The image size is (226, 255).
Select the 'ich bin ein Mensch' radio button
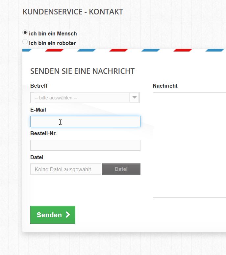(x=25, y=32)
